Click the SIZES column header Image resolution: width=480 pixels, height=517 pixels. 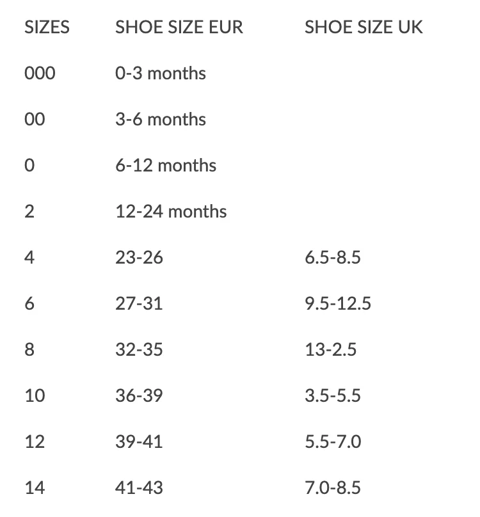pos(47,28)
